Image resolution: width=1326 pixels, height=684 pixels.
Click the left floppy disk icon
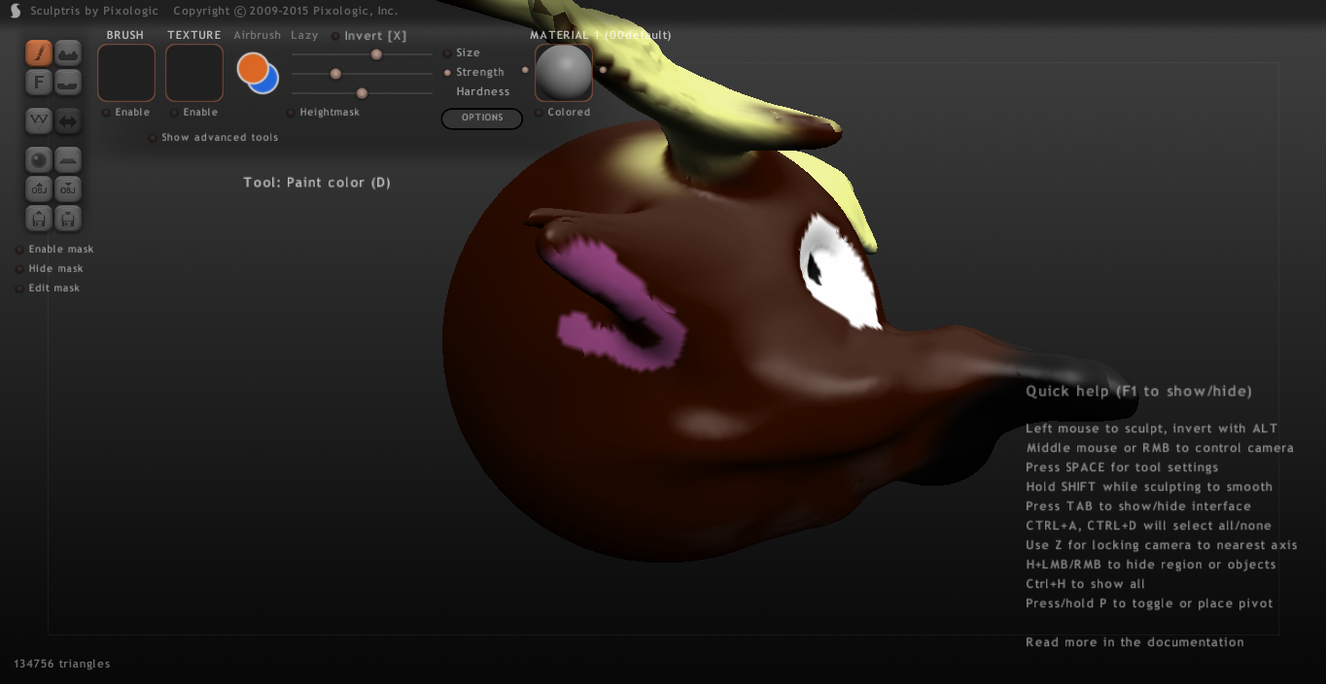pos(39,218)
